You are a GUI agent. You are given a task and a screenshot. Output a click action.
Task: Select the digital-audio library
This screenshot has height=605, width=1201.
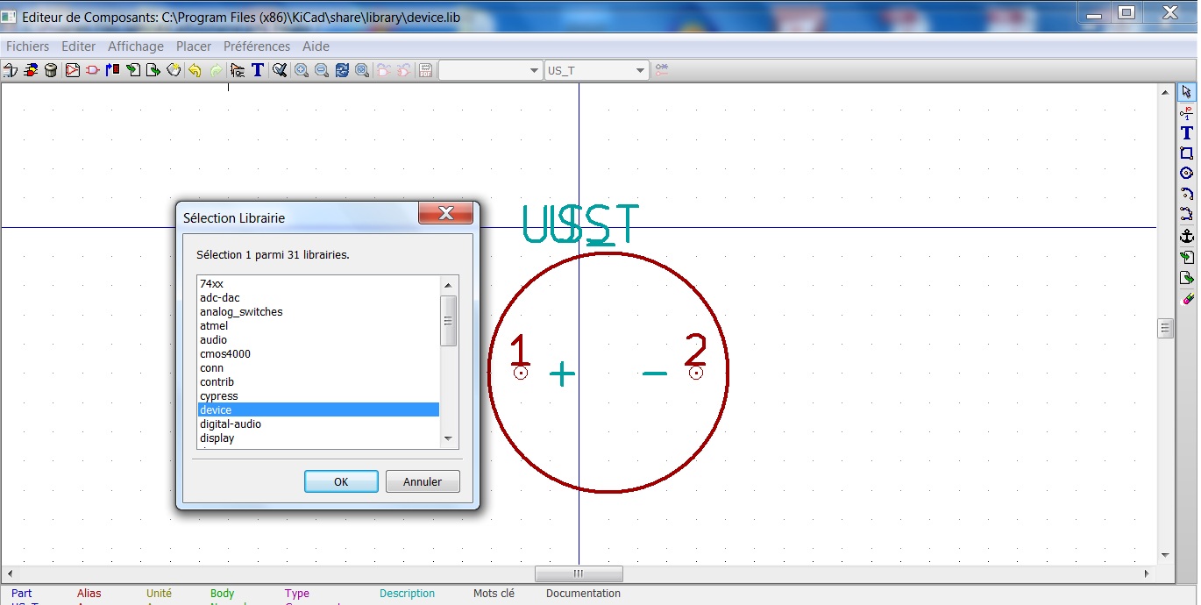click(x=318, y=424)
